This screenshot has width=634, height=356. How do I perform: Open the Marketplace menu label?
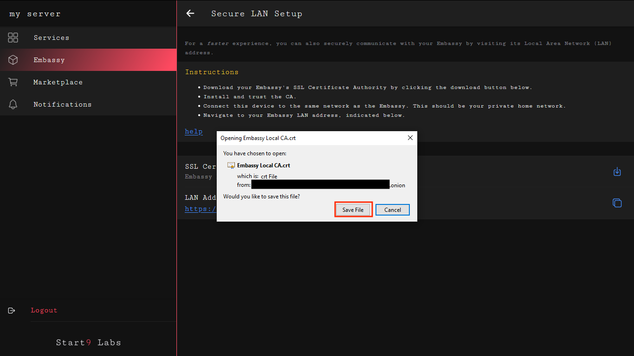coord(58,82)
